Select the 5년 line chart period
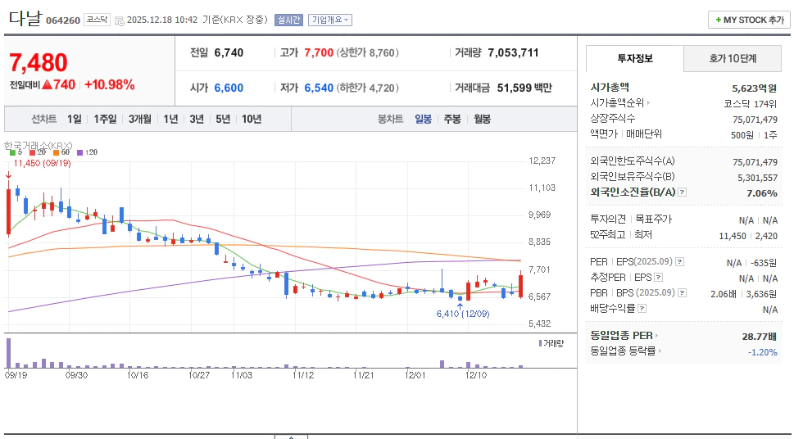794x439 pixels. (x=223, y=119)
